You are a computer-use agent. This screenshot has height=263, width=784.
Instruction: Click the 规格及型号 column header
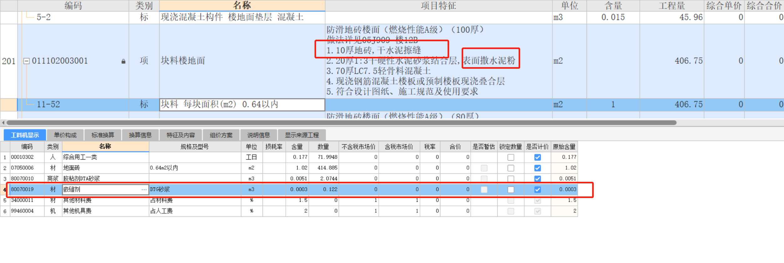195,146
